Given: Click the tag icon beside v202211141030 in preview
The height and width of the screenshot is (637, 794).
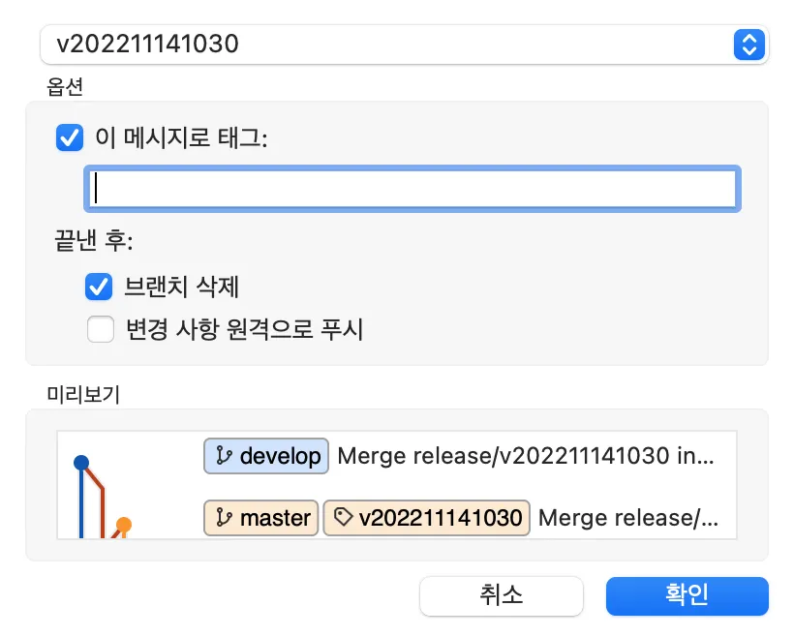Looking at the screenshot, I should click(x=342, y=518).
